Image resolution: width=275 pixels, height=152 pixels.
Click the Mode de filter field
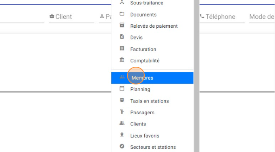(x=262, y=17)
